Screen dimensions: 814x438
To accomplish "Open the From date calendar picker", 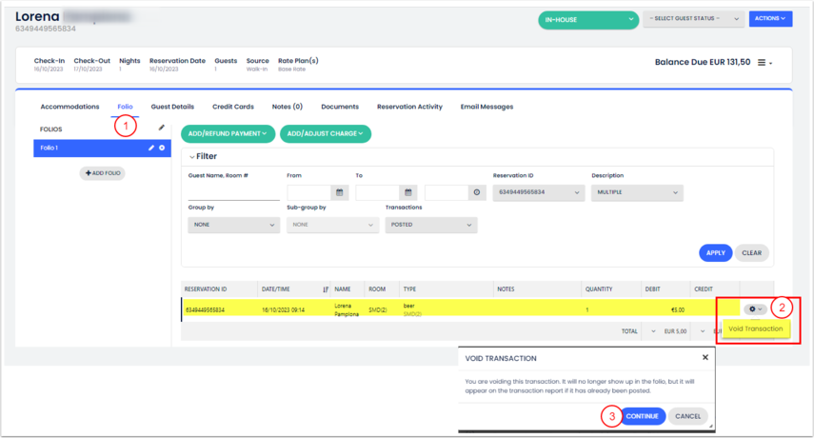I will tap(339, 192).
